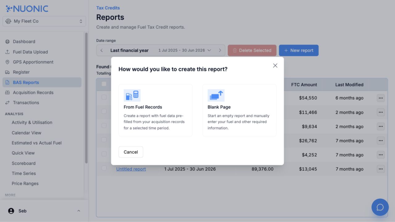Open Calendar View

click(26, 133)
